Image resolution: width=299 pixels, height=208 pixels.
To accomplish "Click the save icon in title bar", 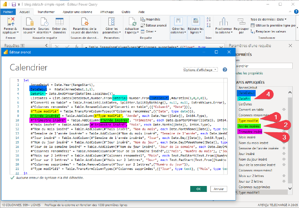I will point(14,4).
